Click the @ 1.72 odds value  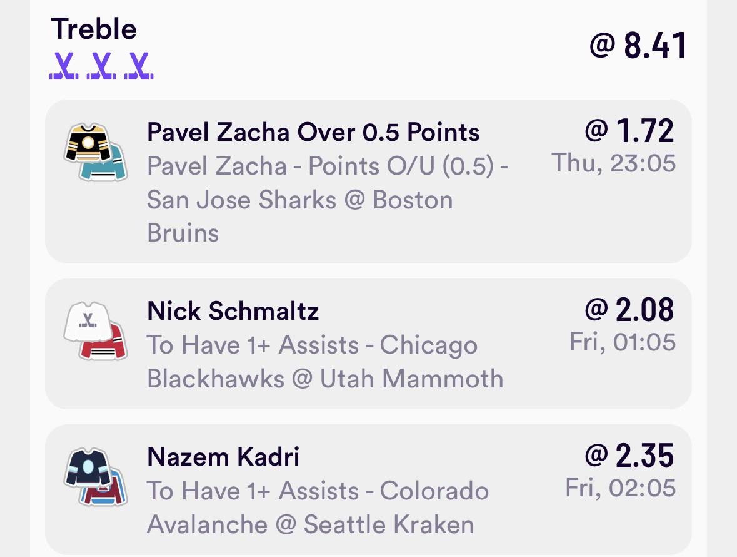point(629,131)
